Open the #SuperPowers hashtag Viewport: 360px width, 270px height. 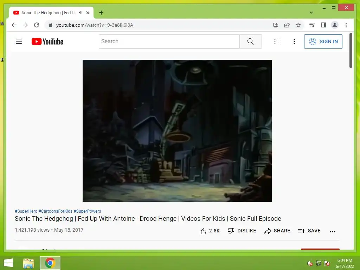point(87,211)
